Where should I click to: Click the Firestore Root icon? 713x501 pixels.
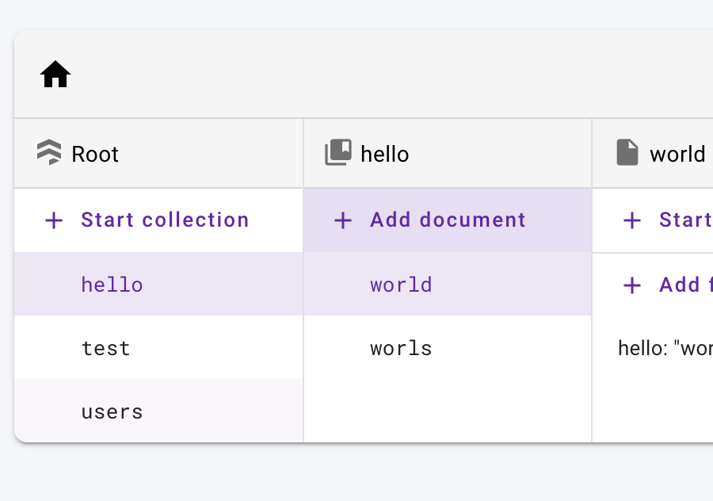click(x=49, y=152)
